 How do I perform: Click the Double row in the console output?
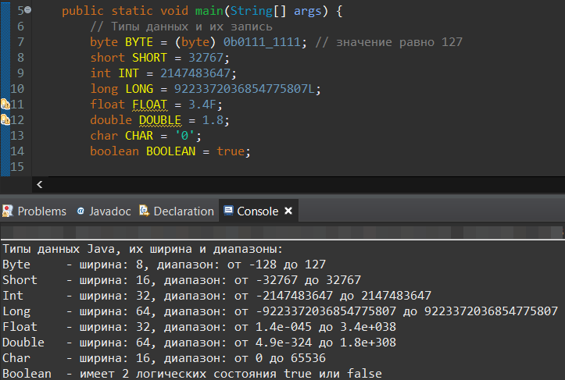(199, 343)
